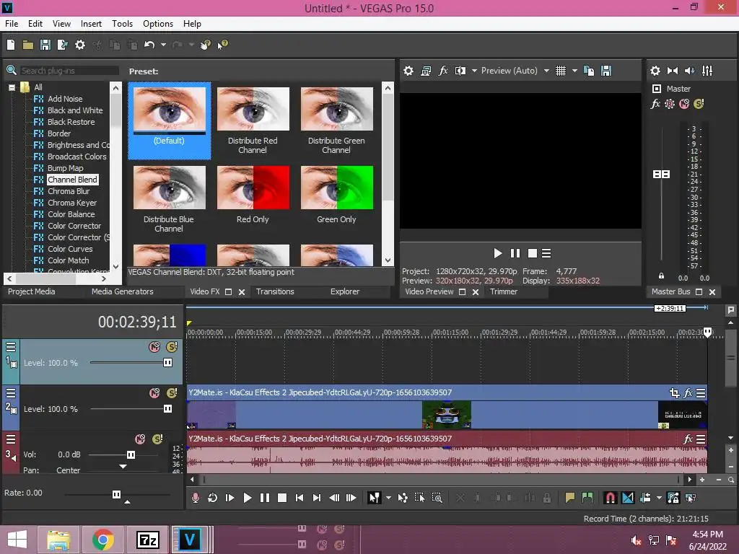The height and width of the screenshot is (554, 739).
Task: Switch to the Trimmer tab
Action: 504,291
